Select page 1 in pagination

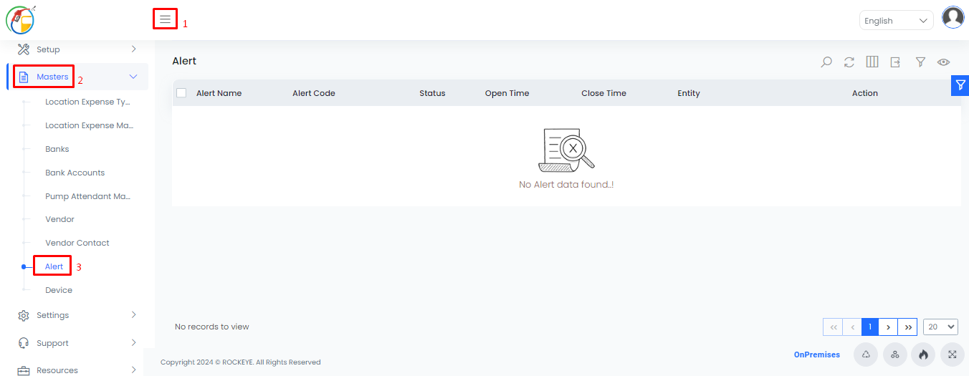[x=870, y=327]
